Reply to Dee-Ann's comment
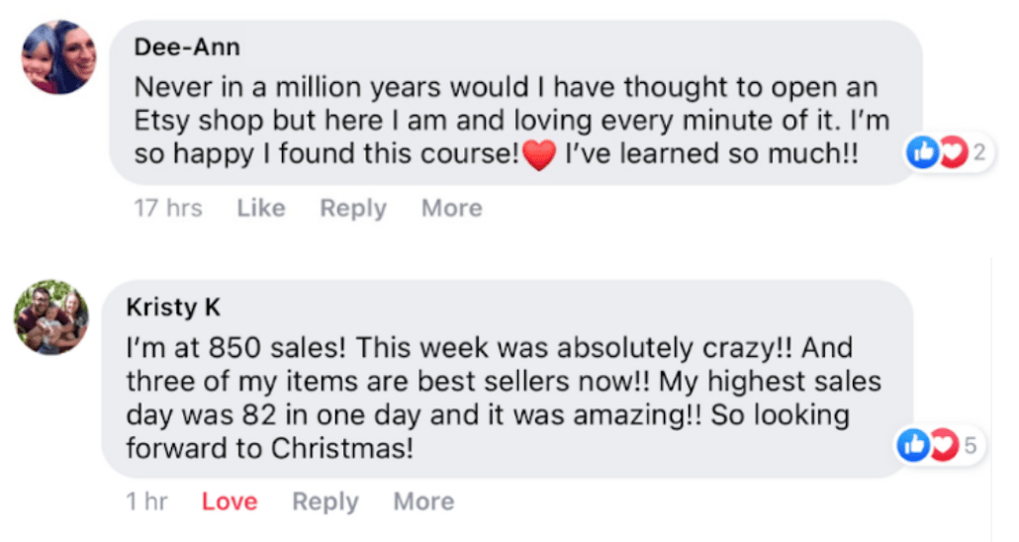 353,209
